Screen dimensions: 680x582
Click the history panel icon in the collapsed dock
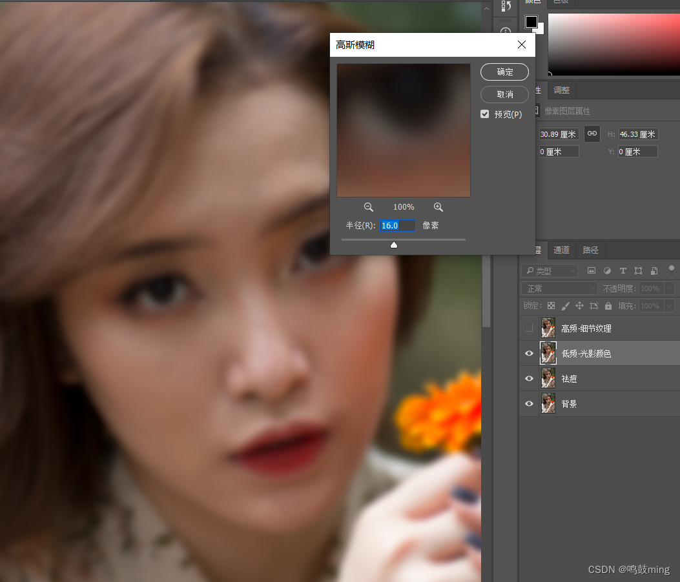(506, 6)
